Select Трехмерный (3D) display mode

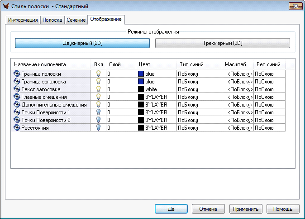222,43
